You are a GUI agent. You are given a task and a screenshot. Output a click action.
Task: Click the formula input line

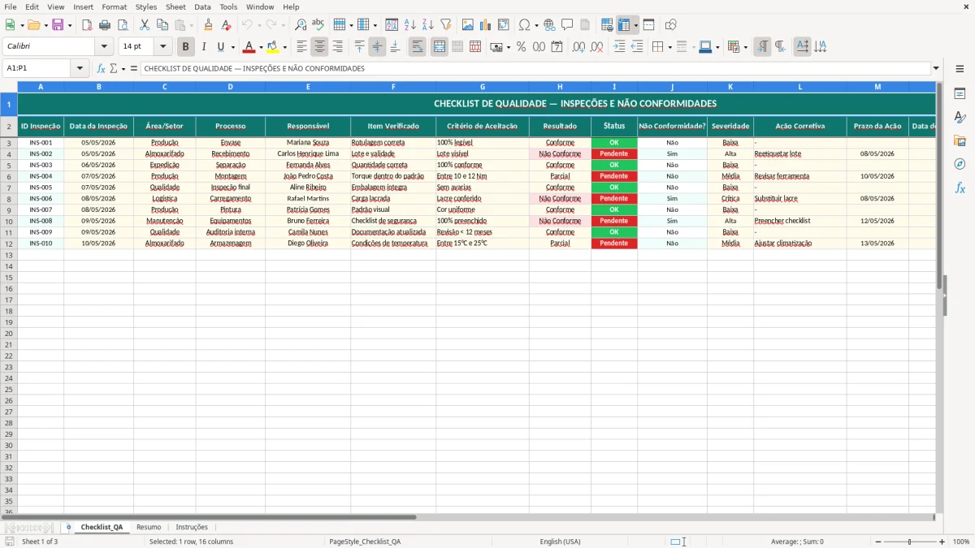(535, 69)
